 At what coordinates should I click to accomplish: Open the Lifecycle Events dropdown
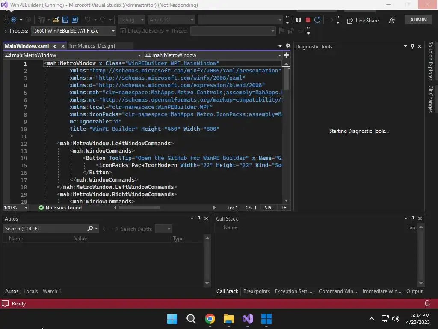coord(144,31)
